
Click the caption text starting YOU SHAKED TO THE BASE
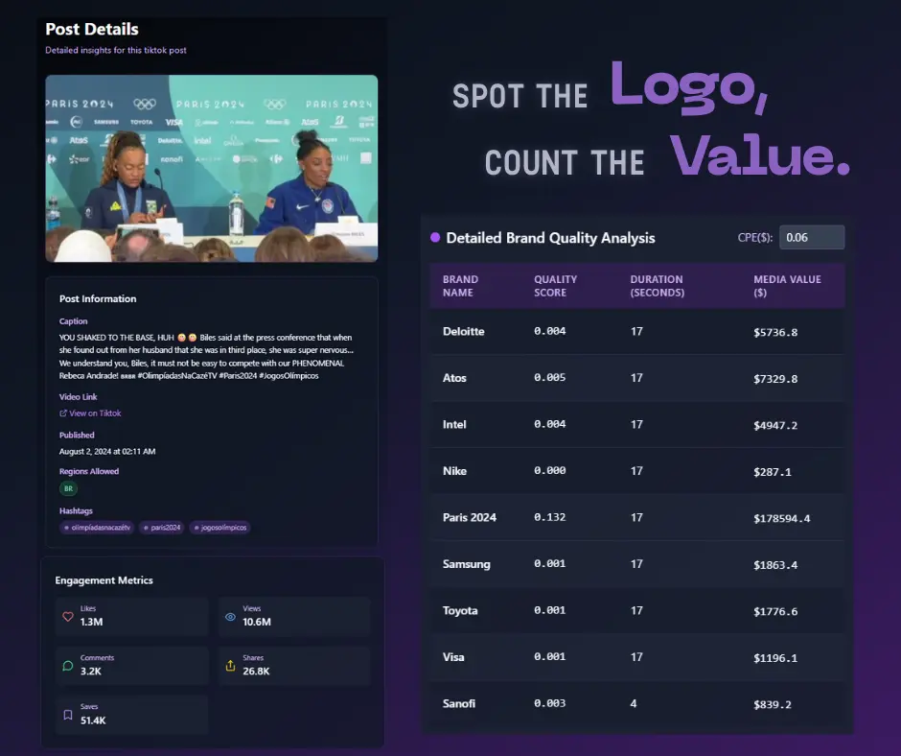click(206, 357)
